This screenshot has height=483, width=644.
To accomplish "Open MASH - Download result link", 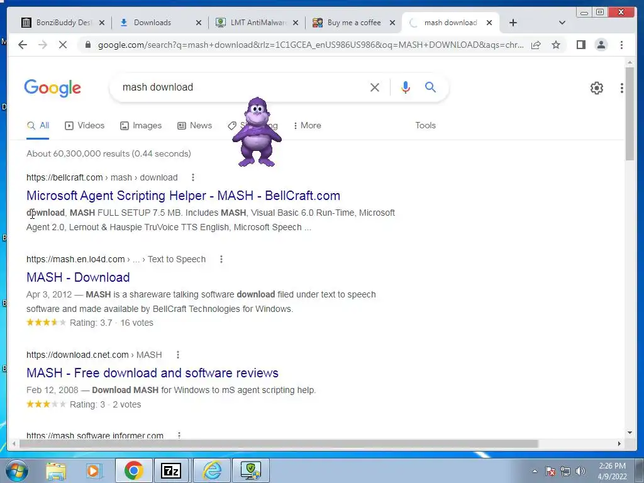I will tap(78, 277).
